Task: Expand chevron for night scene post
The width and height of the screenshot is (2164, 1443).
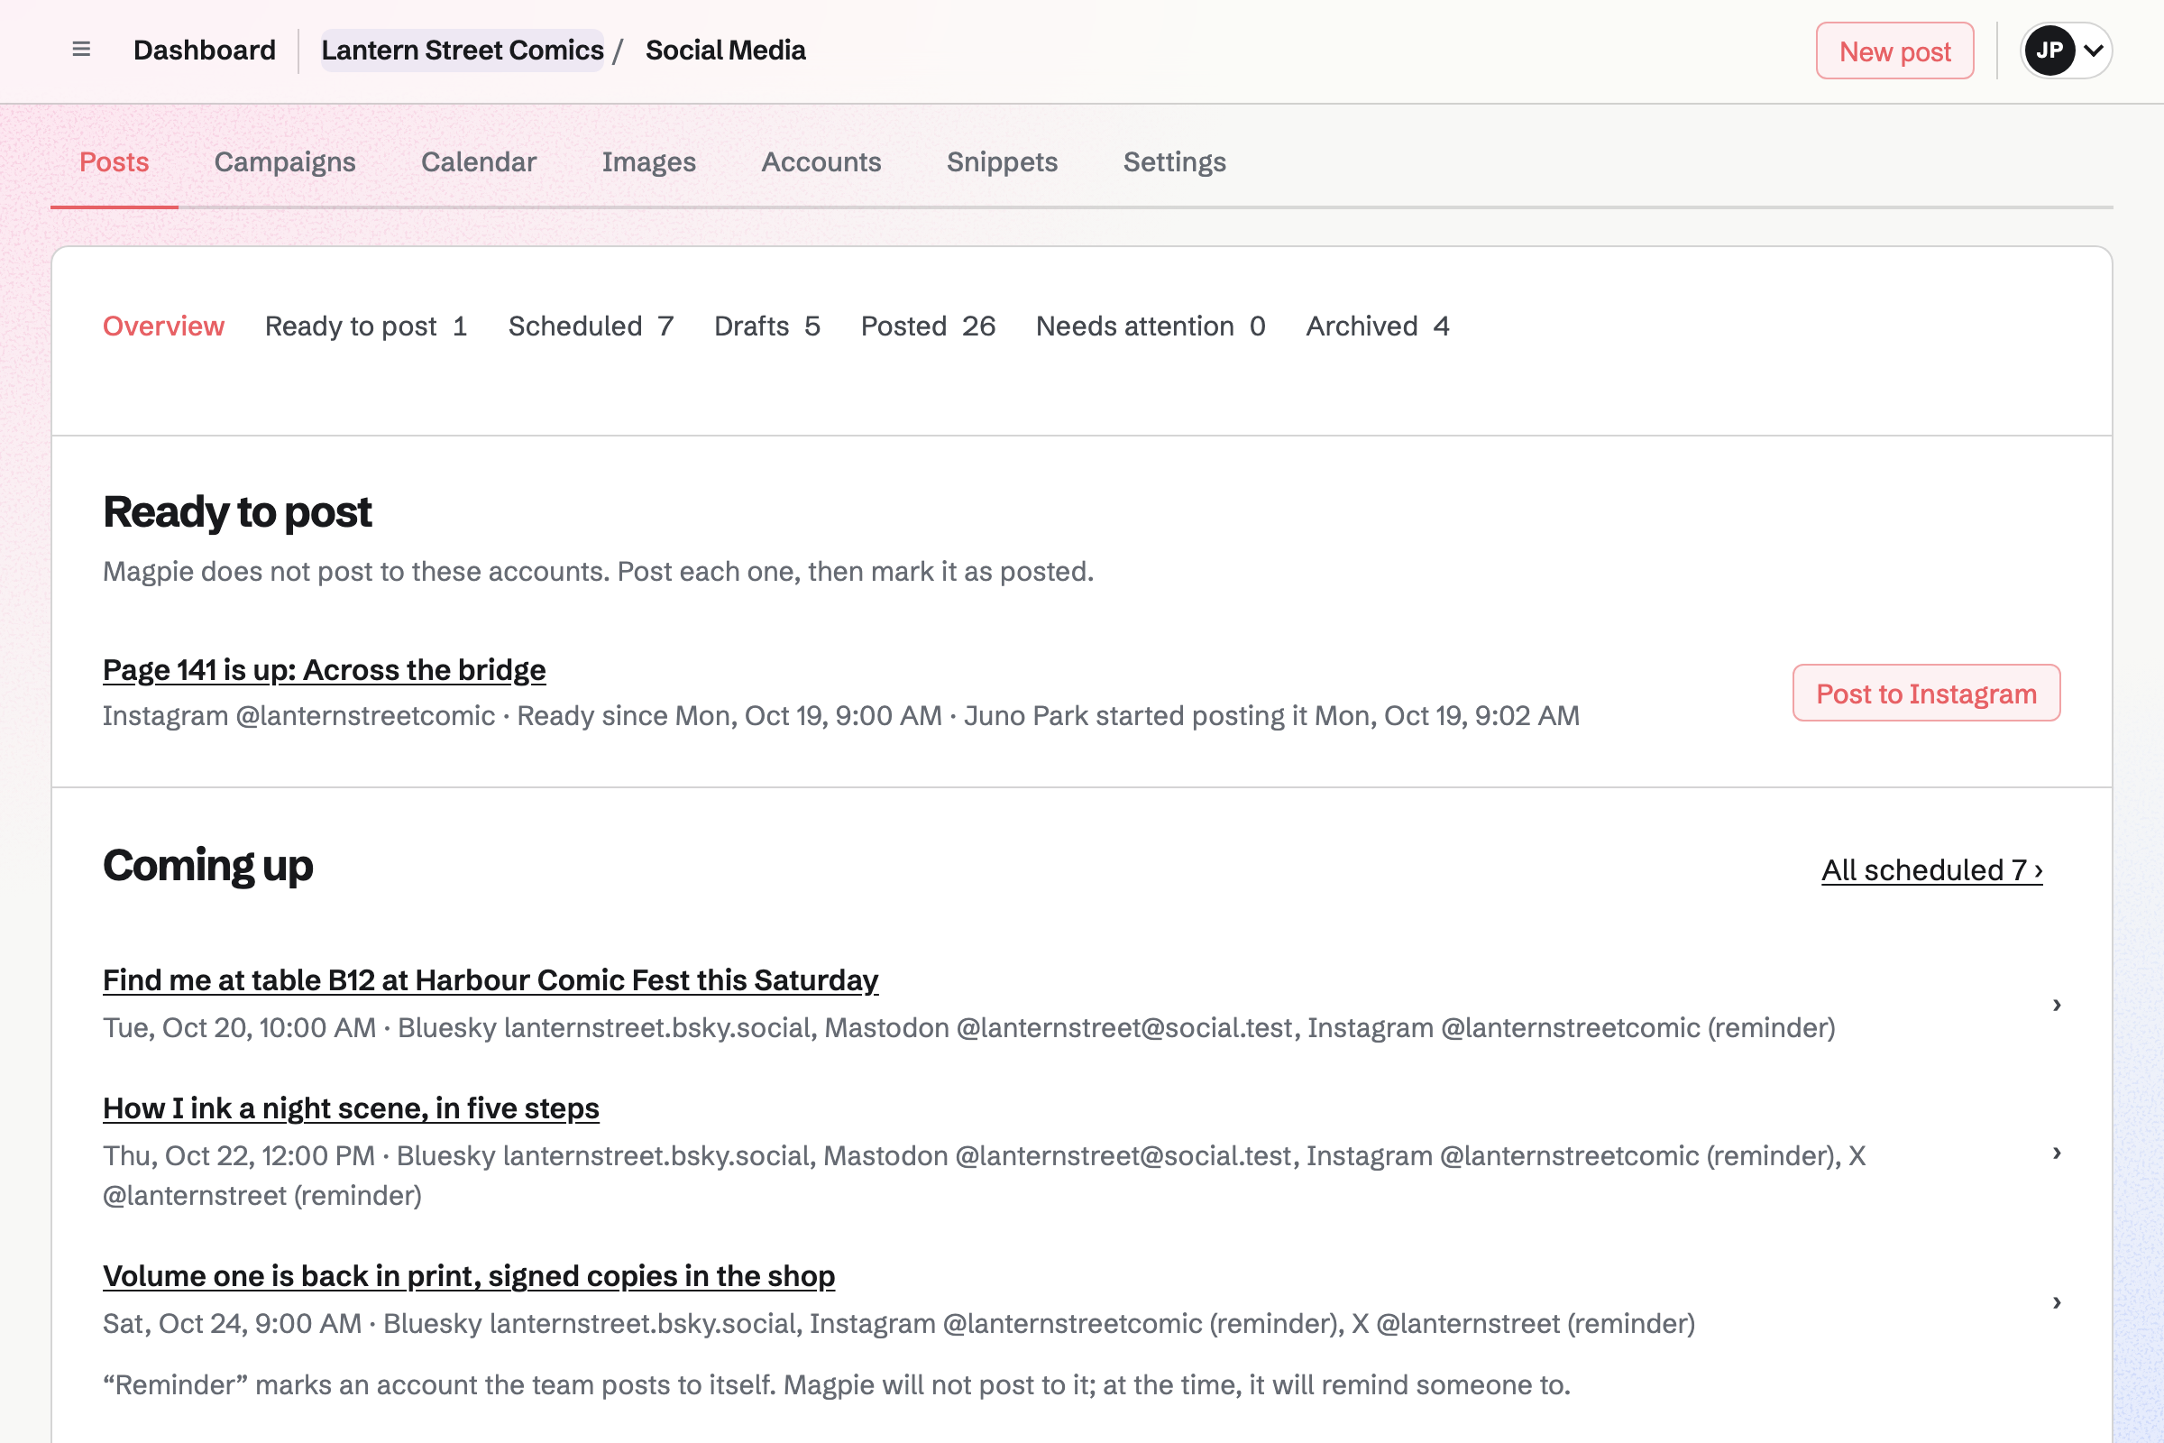Action: (2057, 1153)
